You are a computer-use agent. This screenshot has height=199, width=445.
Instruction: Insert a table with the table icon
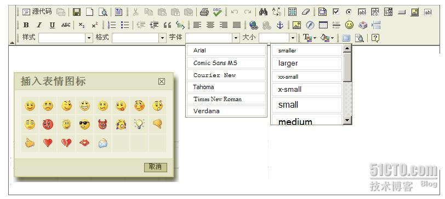point(323,25)
